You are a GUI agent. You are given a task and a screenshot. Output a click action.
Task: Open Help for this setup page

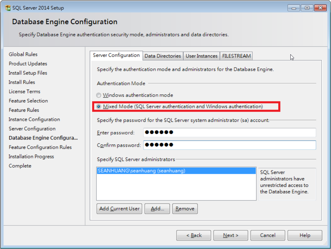pyautogui.click(x=305, y=235)
